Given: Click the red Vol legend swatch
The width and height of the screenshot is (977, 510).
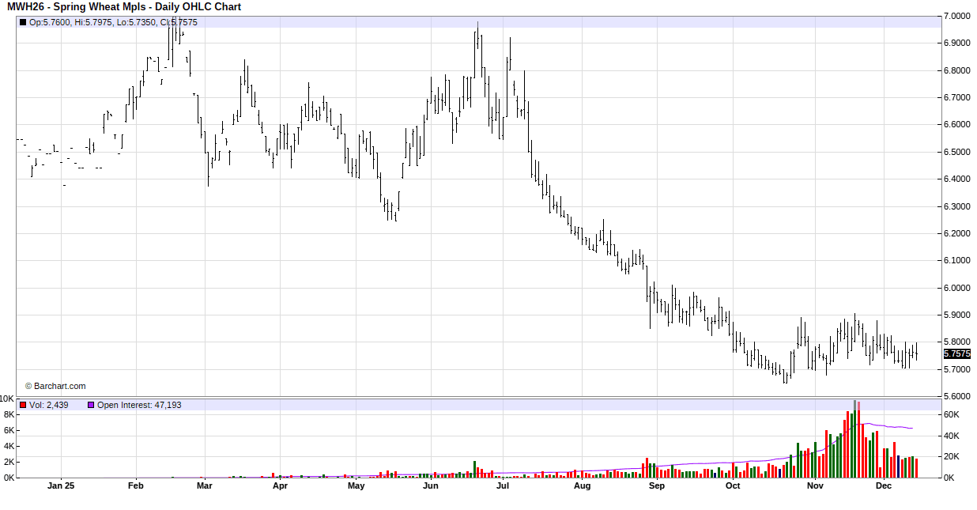Looking at the screenshot, I should [x=22, y=405].
